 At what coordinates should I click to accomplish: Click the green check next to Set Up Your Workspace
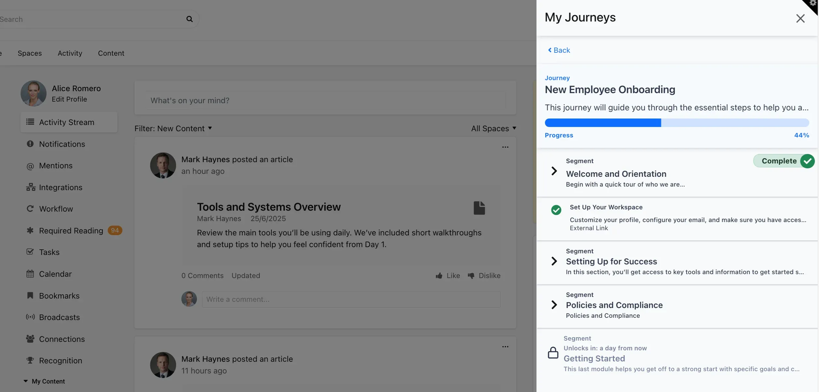(x=556, y=210)
